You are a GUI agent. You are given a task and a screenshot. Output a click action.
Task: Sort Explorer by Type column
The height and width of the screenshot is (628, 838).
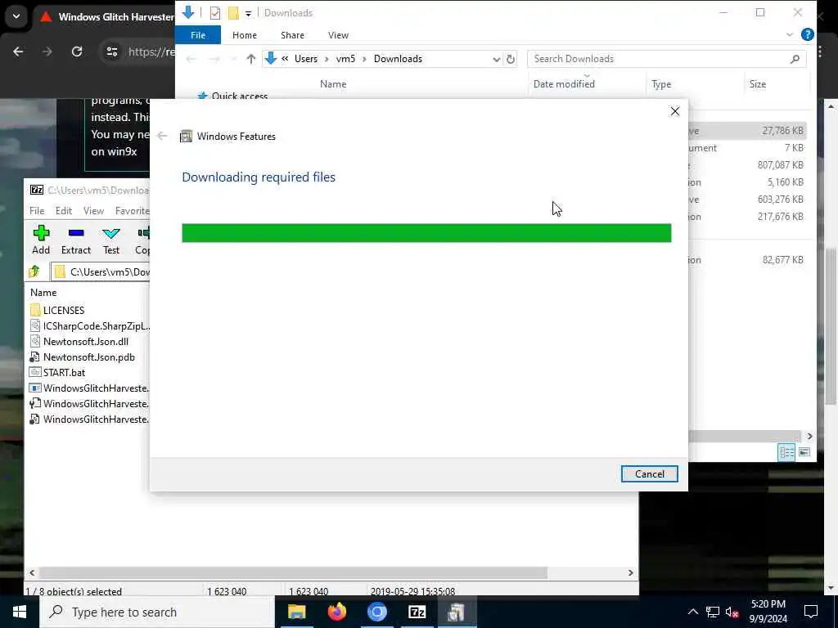(x=661, y=84)
